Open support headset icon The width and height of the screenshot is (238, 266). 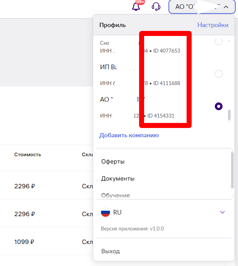pos(156,7)
